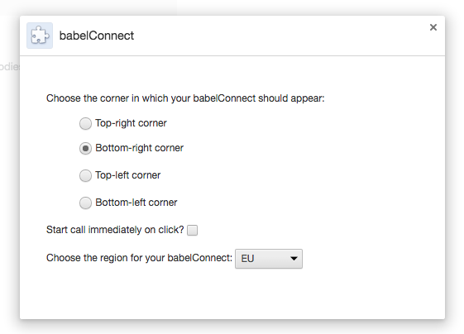Click the "Choose the corner" heading text
The image size is (464, 334).
tap(185, 98)
